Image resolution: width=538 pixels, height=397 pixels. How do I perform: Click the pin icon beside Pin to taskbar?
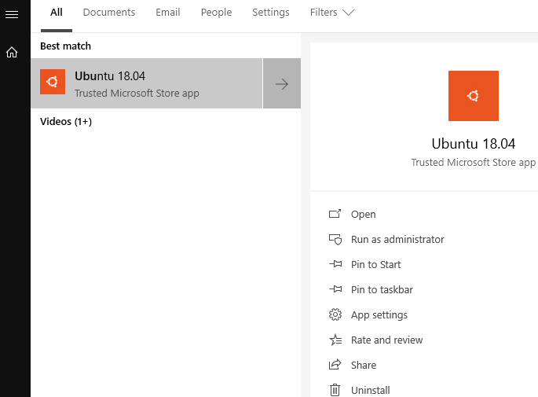335,289
